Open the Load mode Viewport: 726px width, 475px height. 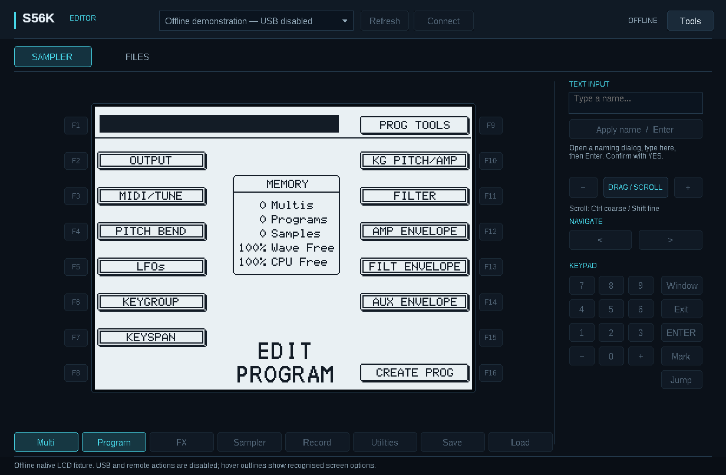520,442
